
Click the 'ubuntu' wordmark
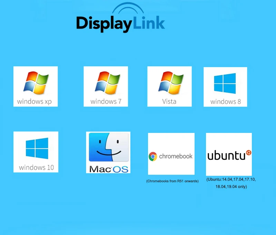pos(226,155)
